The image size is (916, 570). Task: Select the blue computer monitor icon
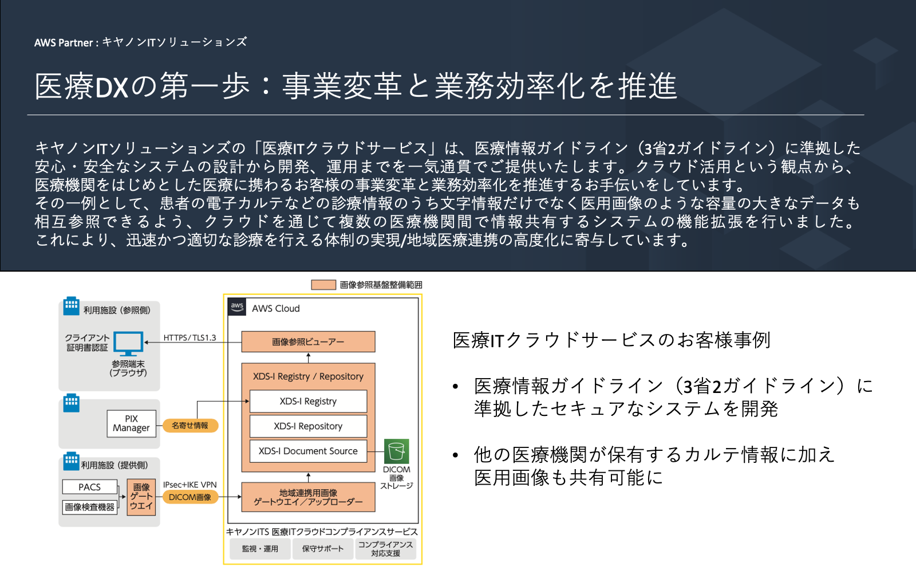pyautogui.click(x=128, y=344)
